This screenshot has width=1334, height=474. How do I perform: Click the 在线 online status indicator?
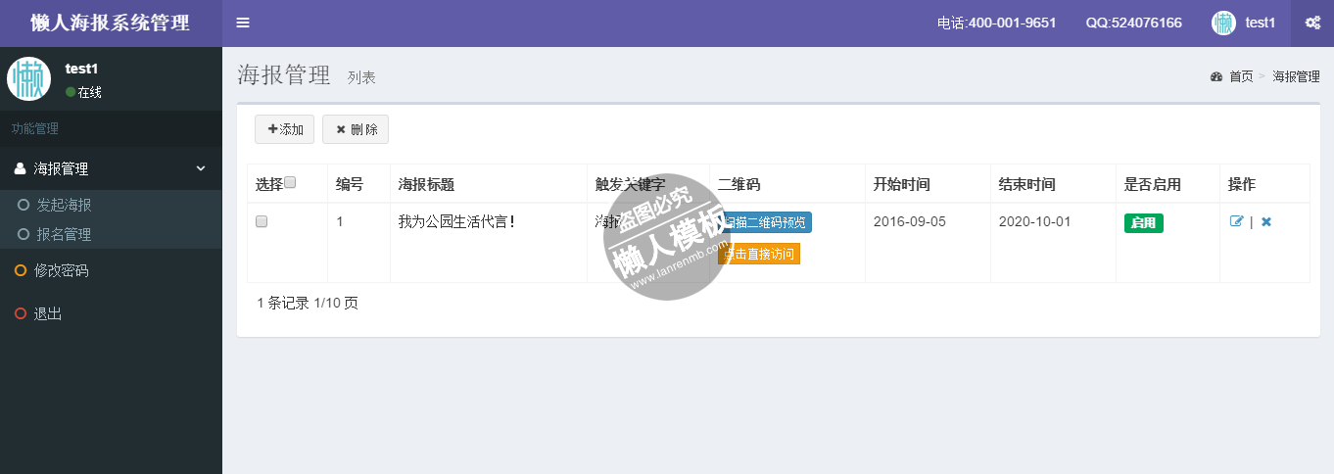click(84, 92)
